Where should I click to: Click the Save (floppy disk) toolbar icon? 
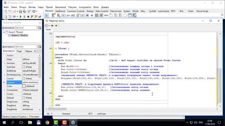click(20, 12)
